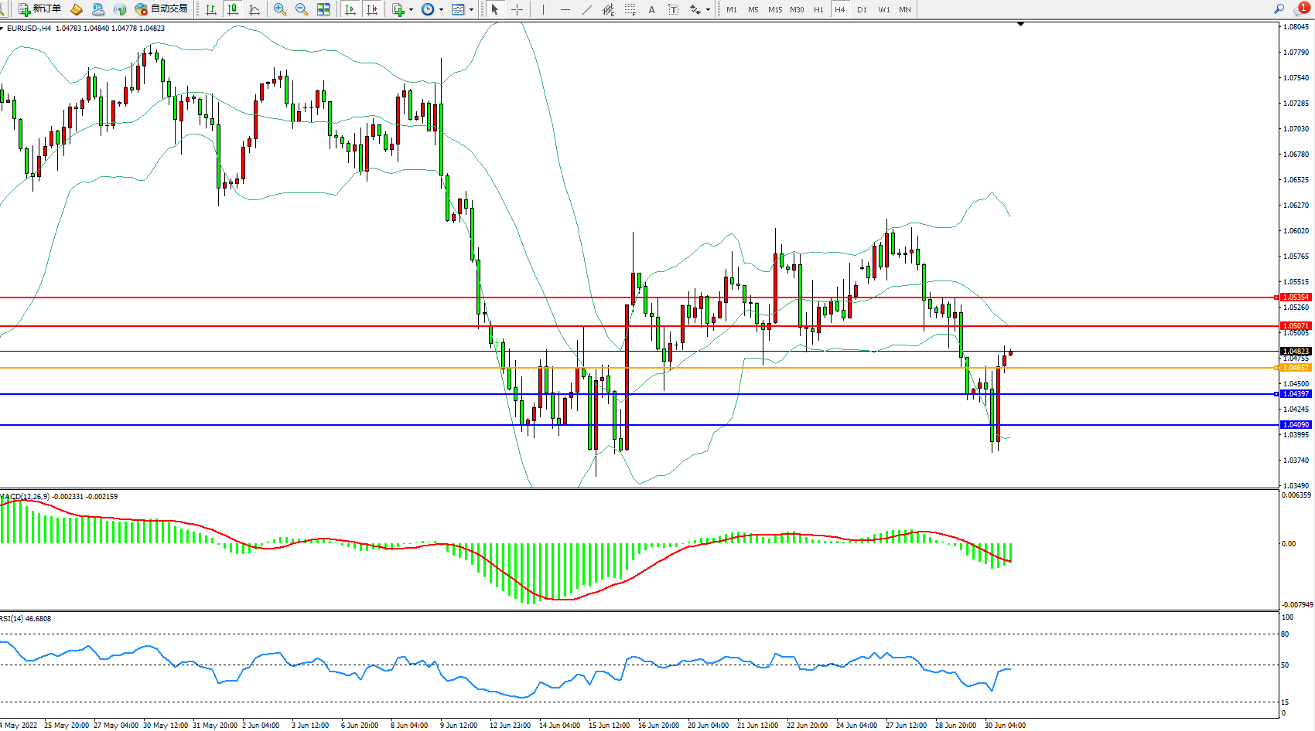Viewport: 1315px width, 731px height.
Task: Switch chart to bar chart mode
Action: point(210,9)
